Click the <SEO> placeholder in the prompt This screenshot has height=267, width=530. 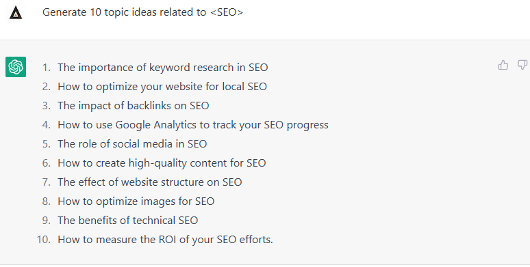click(227, 12)
